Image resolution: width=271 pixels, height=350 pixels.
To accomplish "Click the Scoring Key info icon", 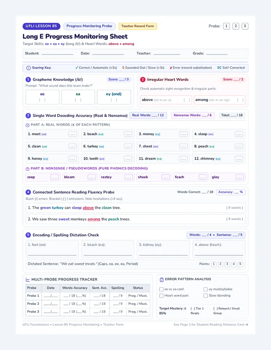I will pyautogui.click(x=29, y=68).
